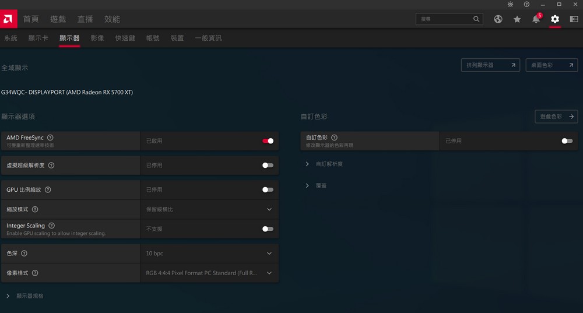583x313 pixels.
Task: Expand 顯示器規格 section
Action: (24, 296)
